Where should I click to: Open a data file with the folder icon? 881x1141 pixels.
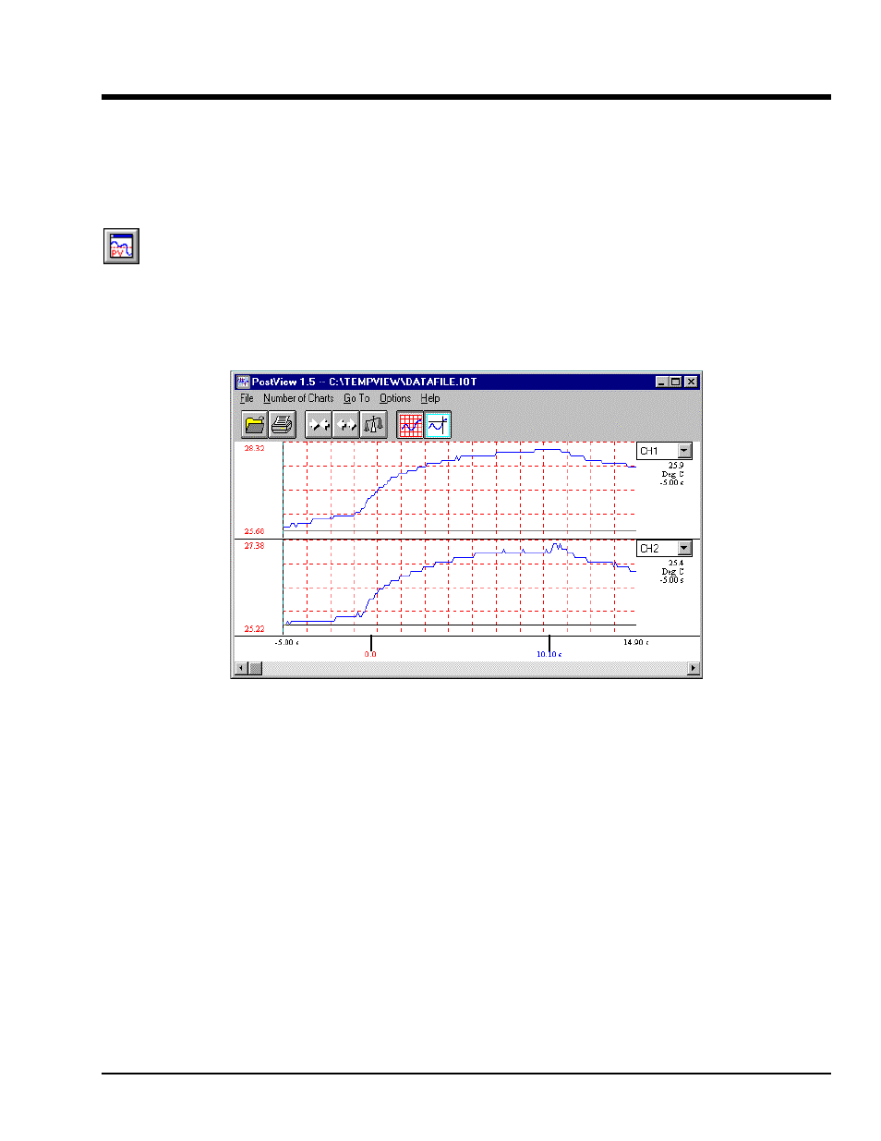coord(255,425)
